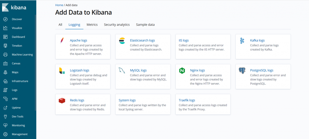Open Maps via its pin icon
The image size is (309, 139).
click(x=5, y=72)
